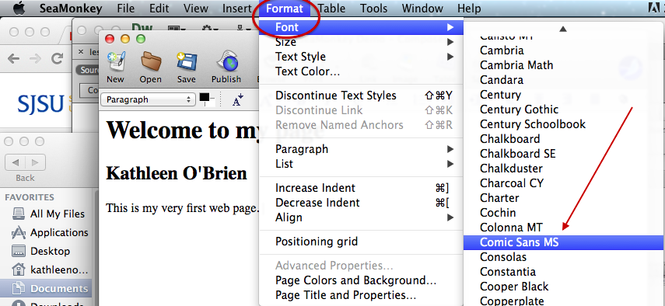Choose Increase Indent
Viewport: 665px width, 306px height.
(x=362, y=188)
